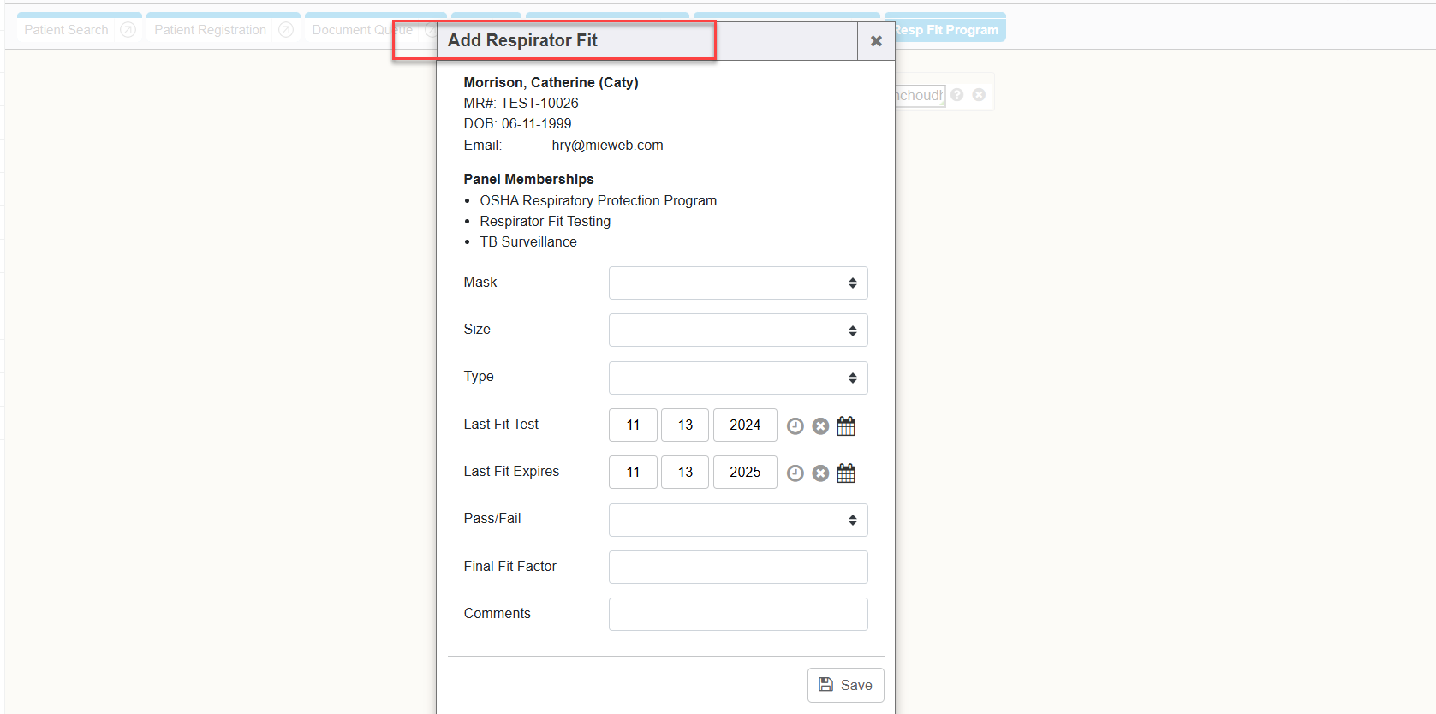The image size is (1436, 714).
Task: Set Last Fit Test to current time via clock icon
Action: pos(795,426)
